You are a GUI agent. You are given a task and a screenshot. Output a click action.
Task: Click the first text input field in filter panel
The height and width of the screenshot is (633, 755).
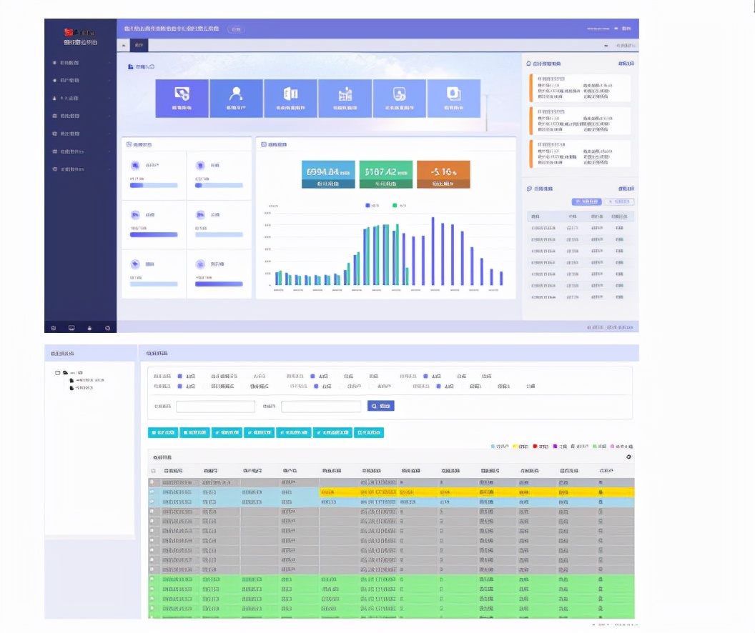[x=215, y=407]
